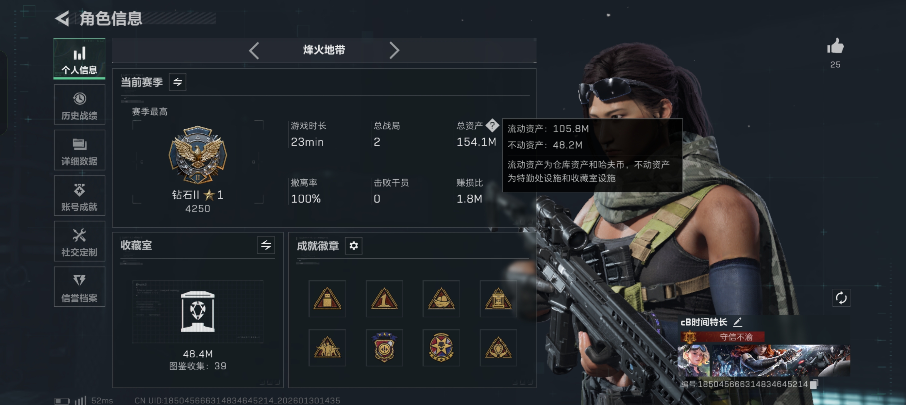Switch to next mode after 烽火地带
This screenshot has width=906, height=405.
tap(394, 50)
